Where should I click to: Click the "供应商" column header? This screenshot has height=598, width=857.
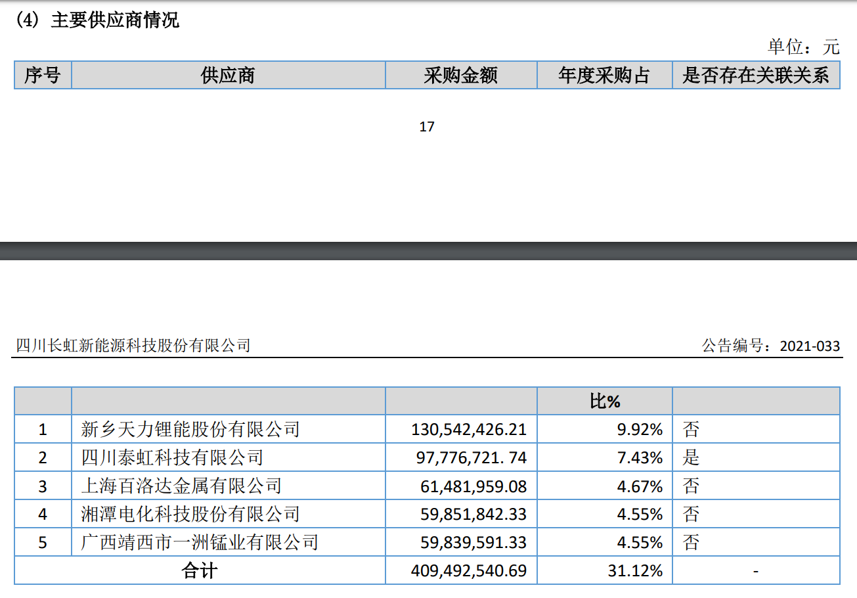(x=228, y=76)
